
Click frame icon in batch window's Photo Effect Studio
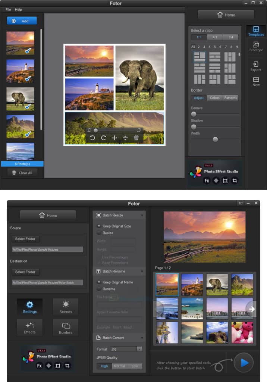[x=58, y=366]
